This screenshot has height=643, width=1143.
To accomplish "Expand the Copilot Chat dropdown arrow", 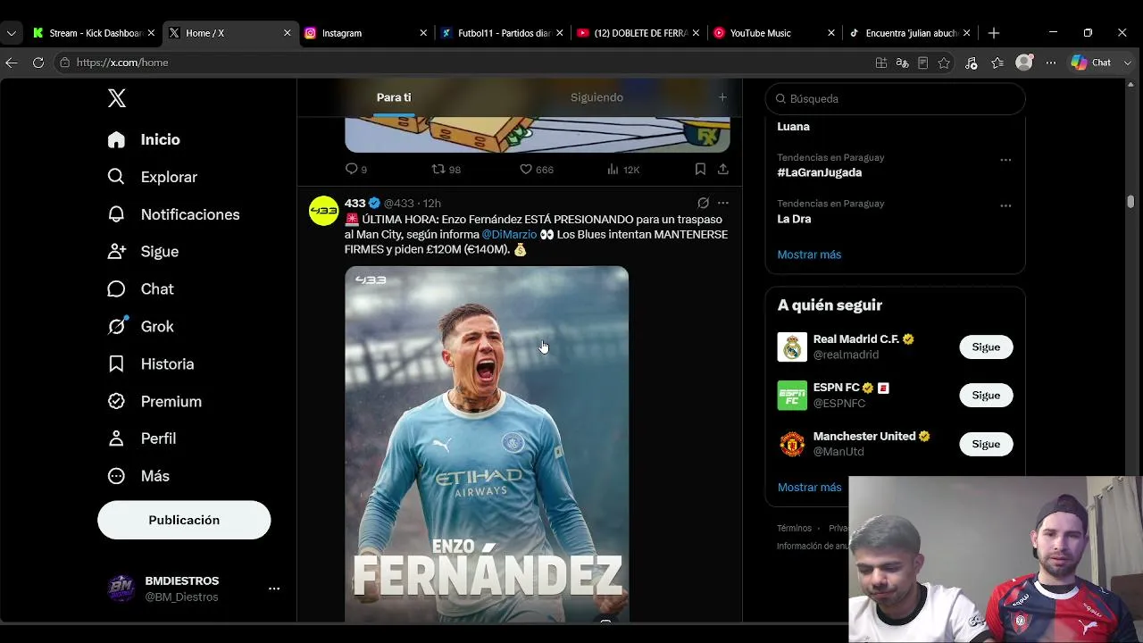I will point(1129,63).
